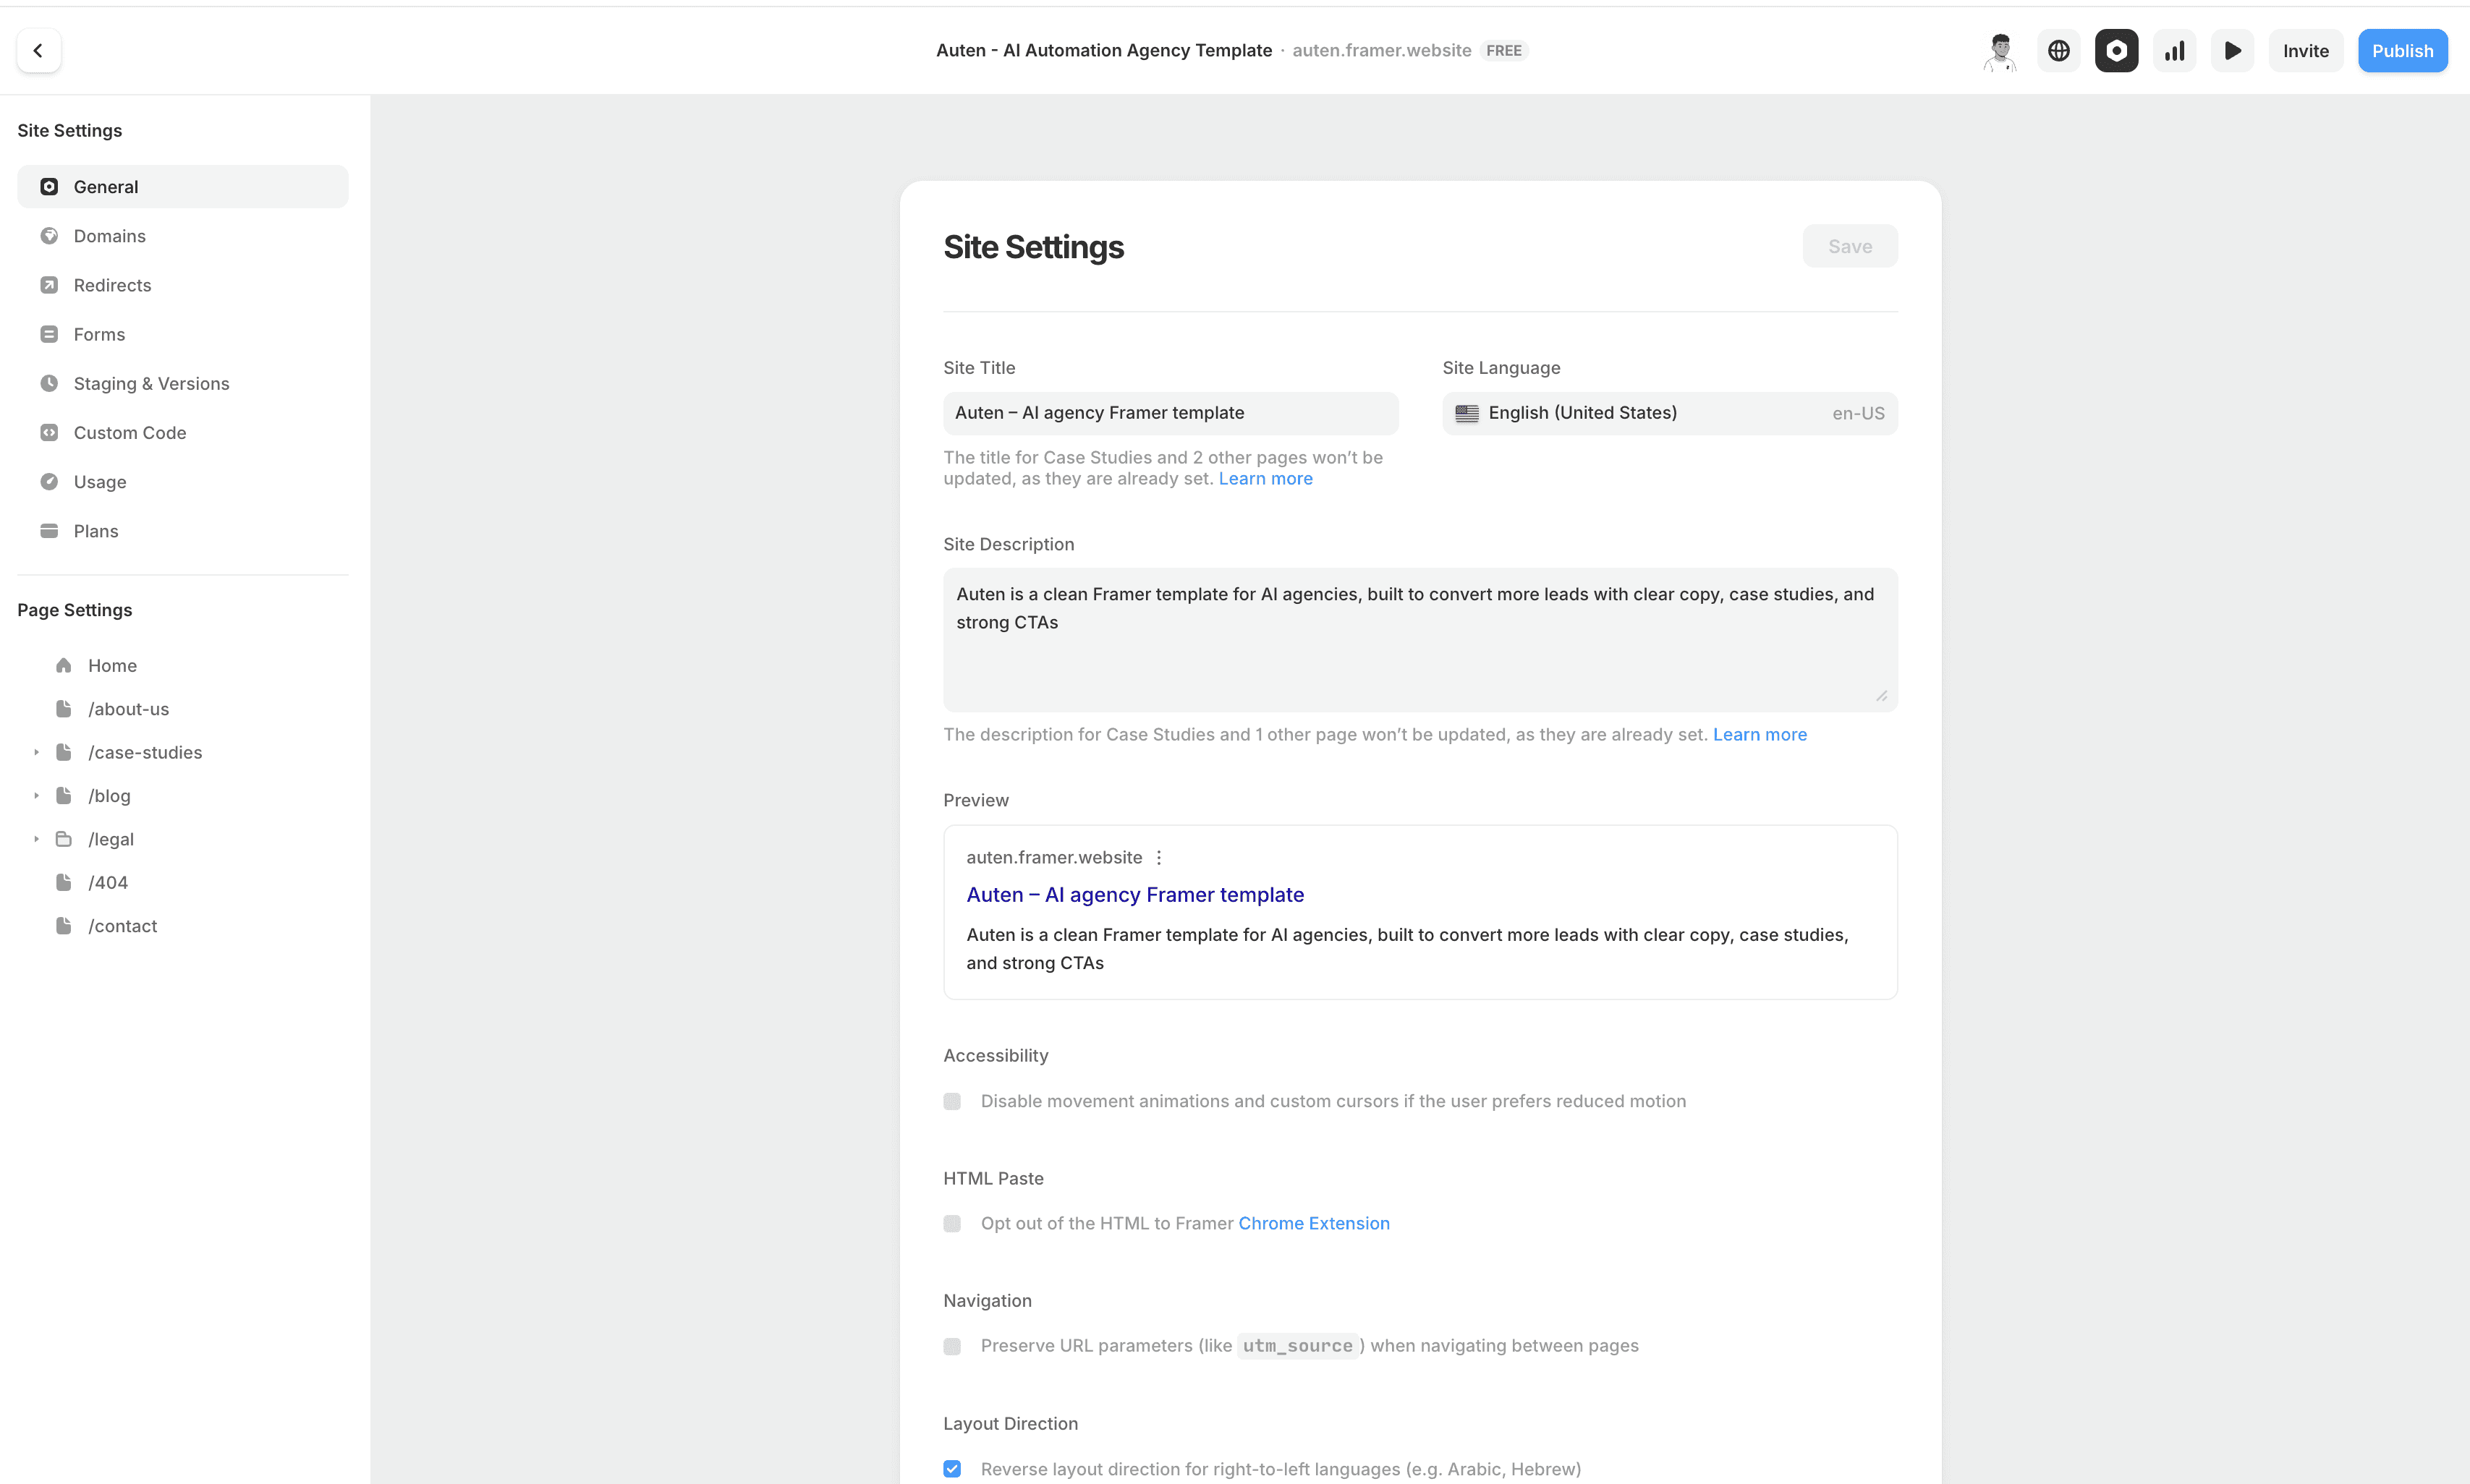This screenshot has width=2470, height=1484.
Task: Open the Domains settings section
Action: click(x=109, y=236)
